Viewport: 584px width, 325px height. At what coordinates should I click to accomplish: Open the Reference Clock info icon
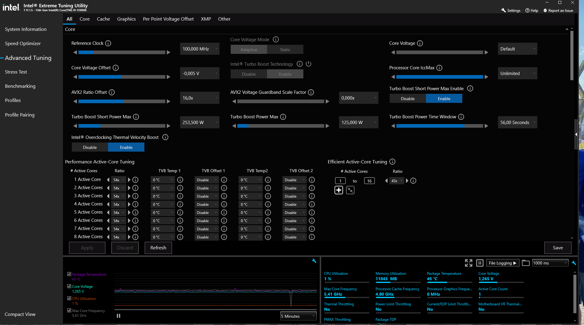pyautogui.click(x=108, y=43)
